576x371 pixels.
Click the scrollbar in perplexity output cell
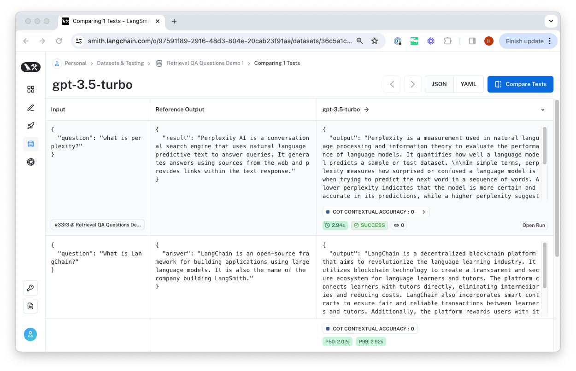[x=545, y=146]
